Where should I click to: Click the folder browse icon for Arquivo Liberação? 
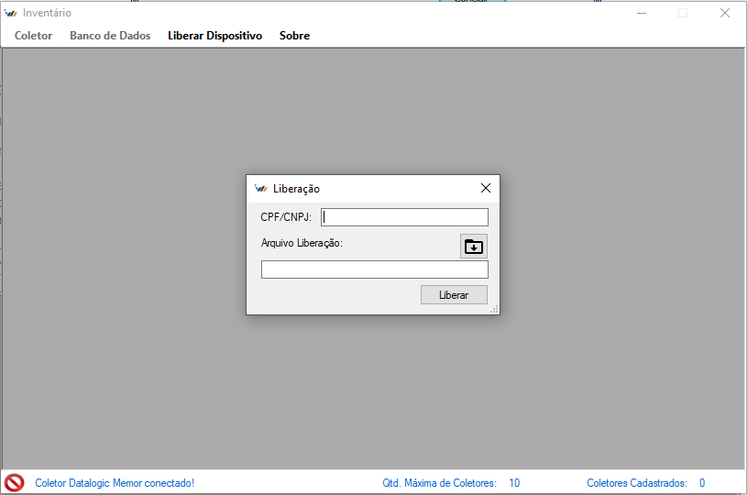pos(473,246)
